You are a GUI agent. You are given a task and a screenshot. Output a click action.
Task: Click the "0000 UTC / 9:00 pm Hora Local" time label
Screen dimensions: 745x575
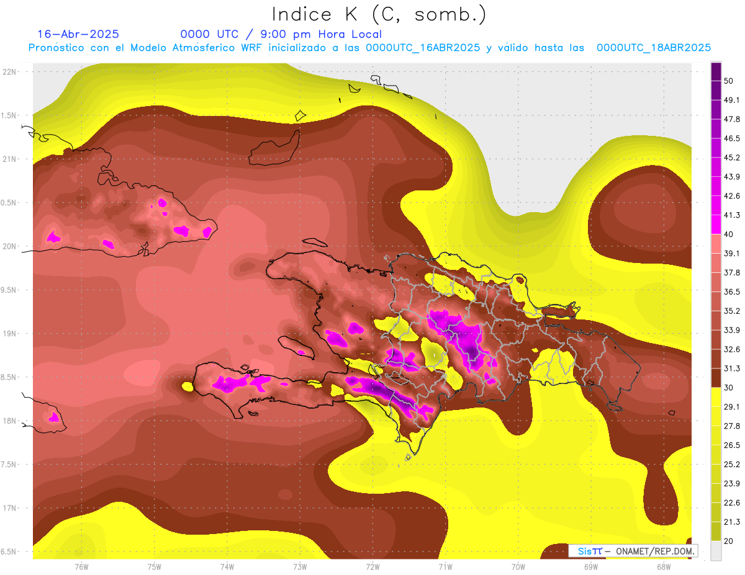[281, 35]
